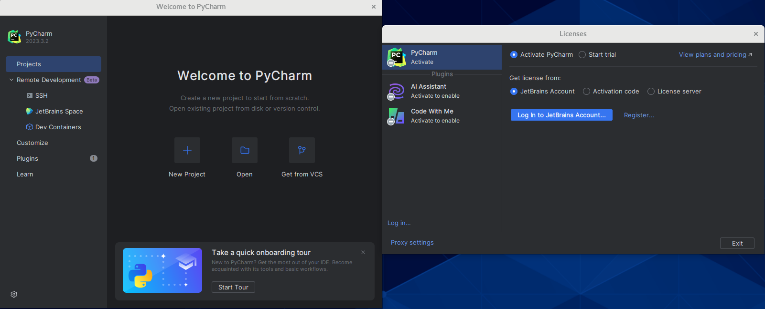
Task: Click the Licenses dialog title bar
Action: (x=573, y=34)
